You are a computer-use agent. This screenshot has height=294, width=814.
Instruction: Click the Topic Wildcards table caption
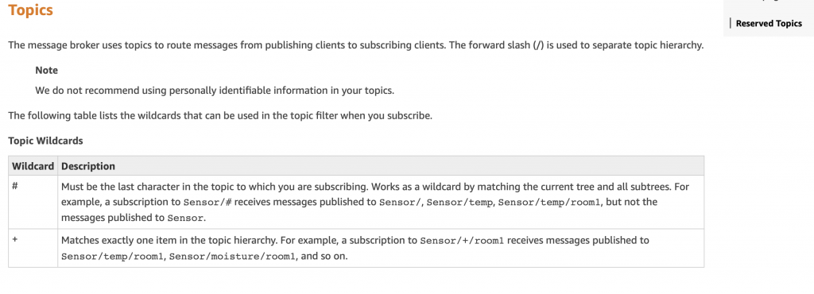coord(45,141)
